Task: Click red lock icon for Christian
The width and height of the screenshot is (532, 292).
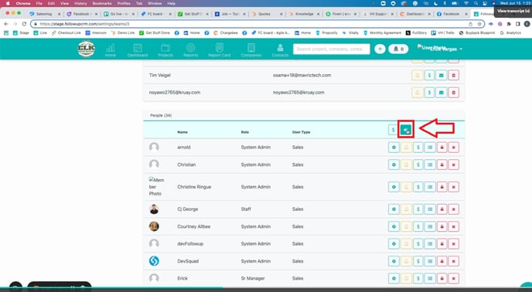Action: pos(442,165)
